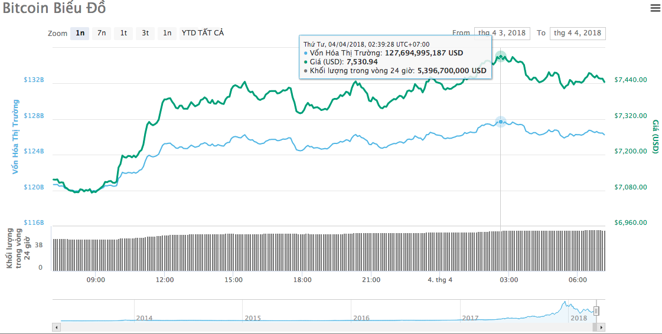Click the 06:00 time axis label
The image size is (662, 334).
pyautogui.click(x=578, y=280)
